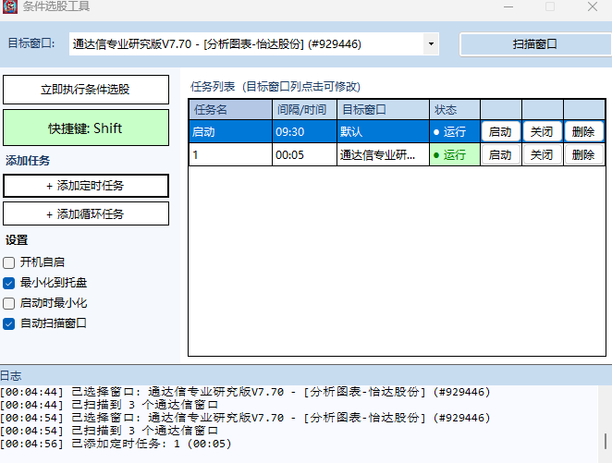Click 删除 button in the 09:30 row
This screenshot has height=463, width=612.
coord(583,132)
